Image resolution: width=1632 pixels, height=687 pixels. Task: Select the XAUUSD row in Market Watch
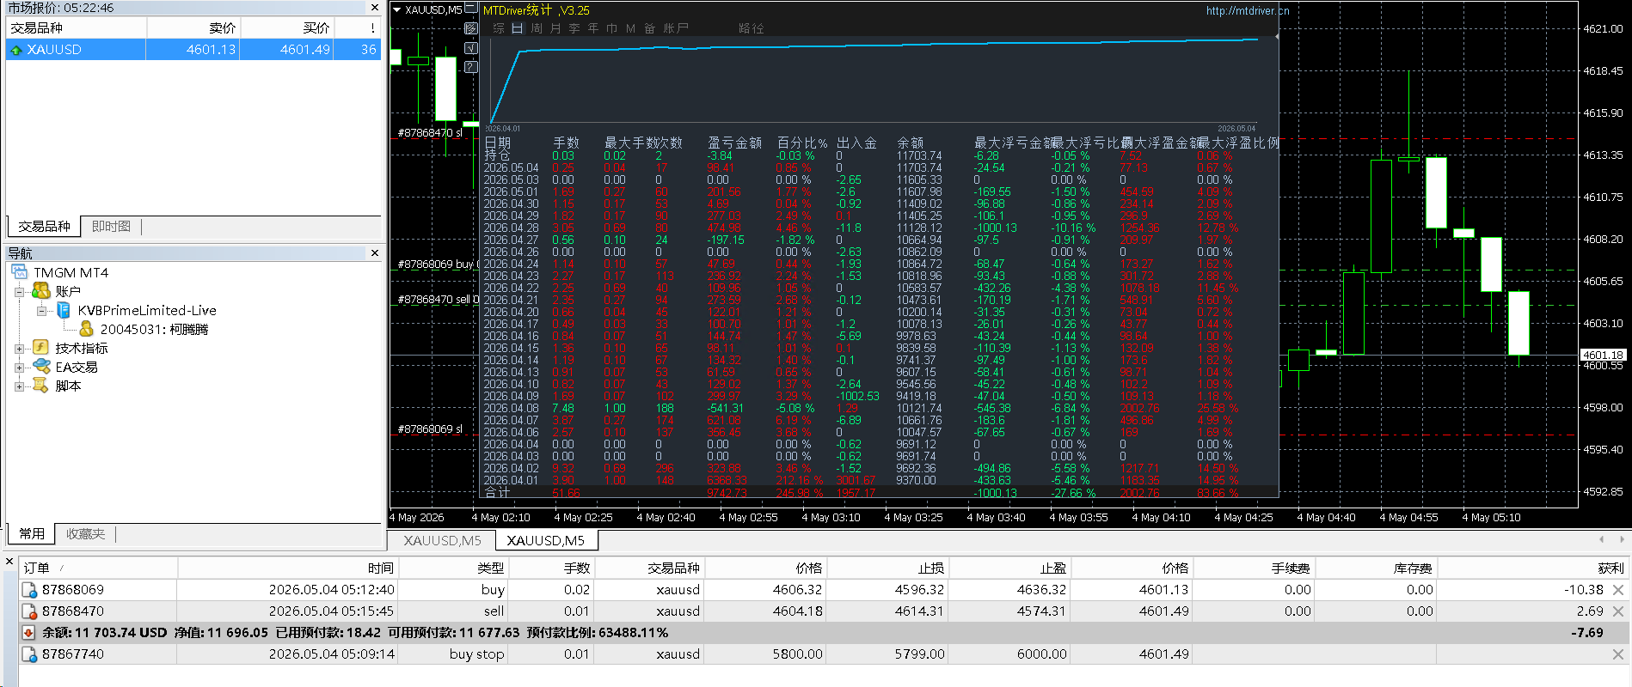(x=193, y=50)
